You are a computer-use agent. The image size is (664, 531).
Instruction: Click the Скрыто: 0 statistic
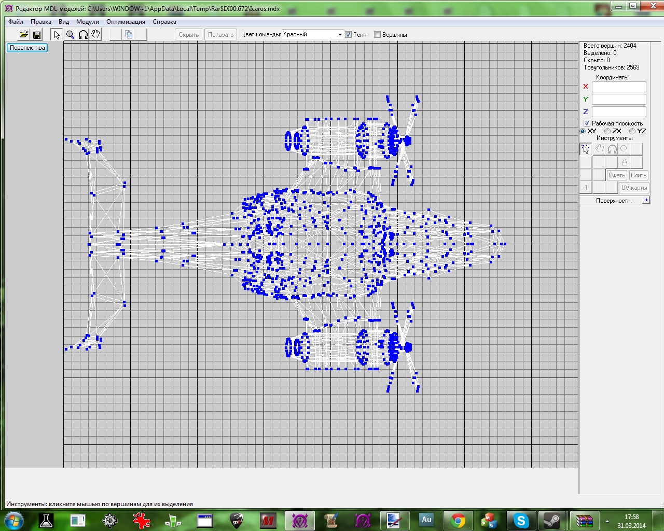tap(597, 60)
